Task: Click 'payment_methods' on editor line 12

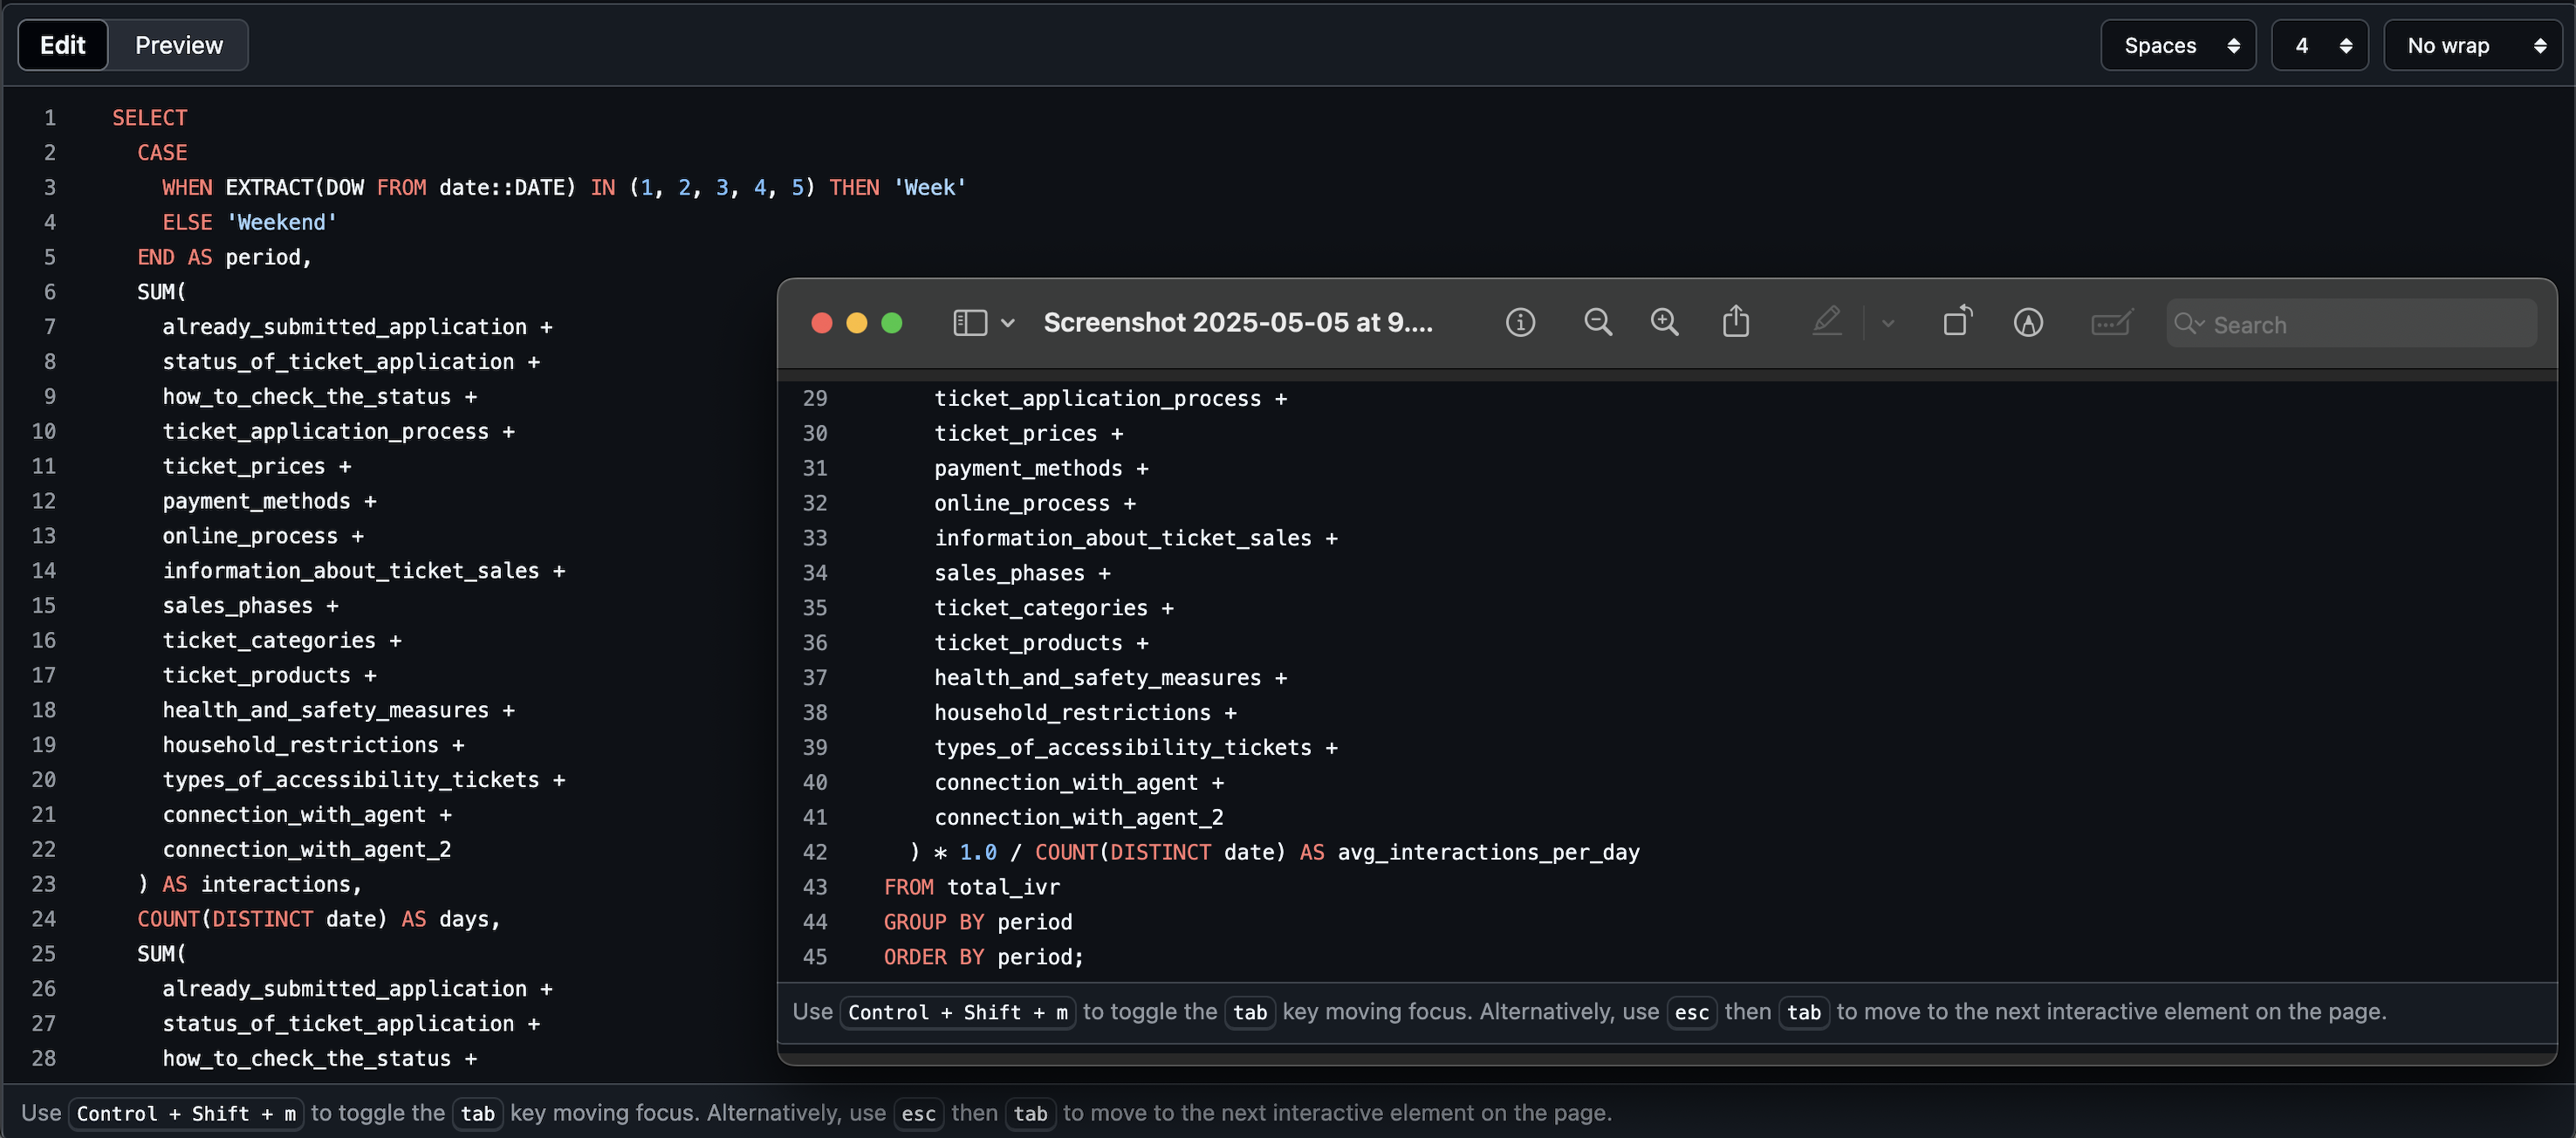Action: (256, 501)
